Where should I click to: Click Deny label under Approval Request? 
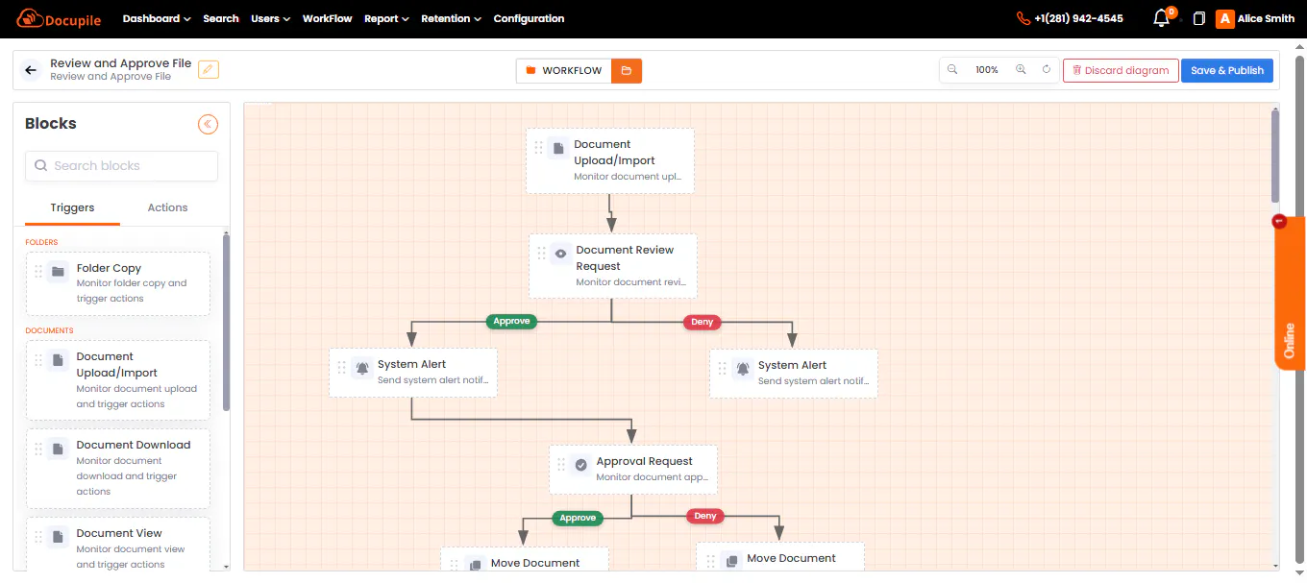coord(705,516)
